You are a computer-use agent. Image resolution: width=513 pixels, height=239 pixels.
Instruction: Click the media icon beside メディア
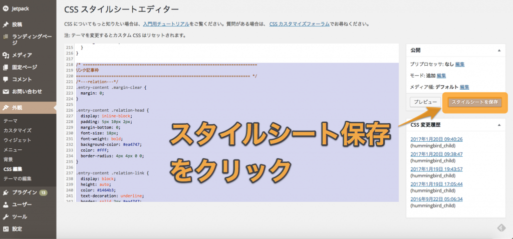tap(5, 55)
